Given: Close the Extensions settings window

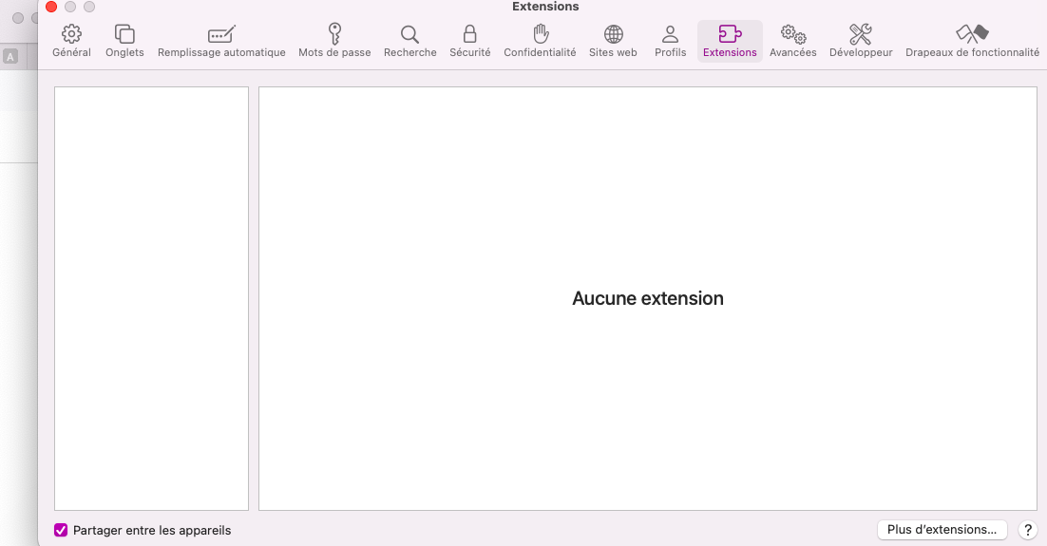Looking at the screenshot, I should coord(51,7).
